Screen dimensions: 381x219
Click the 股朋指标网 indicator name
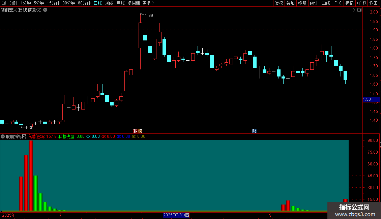[16, 136]
